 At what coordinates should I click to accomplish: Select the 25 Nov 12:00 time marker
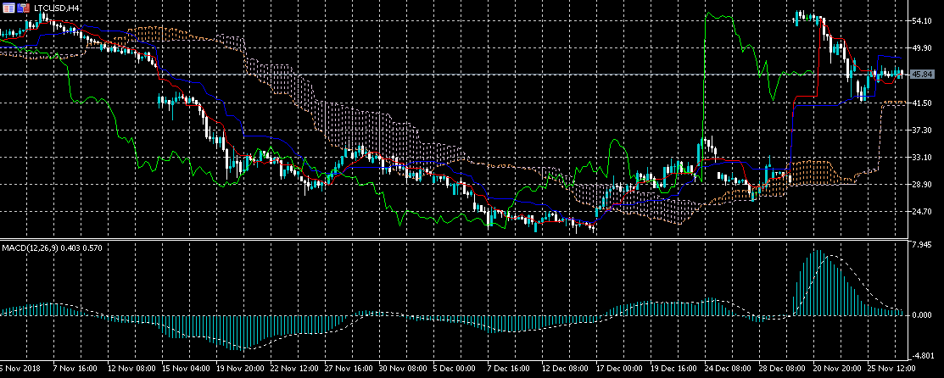[887, 370]
